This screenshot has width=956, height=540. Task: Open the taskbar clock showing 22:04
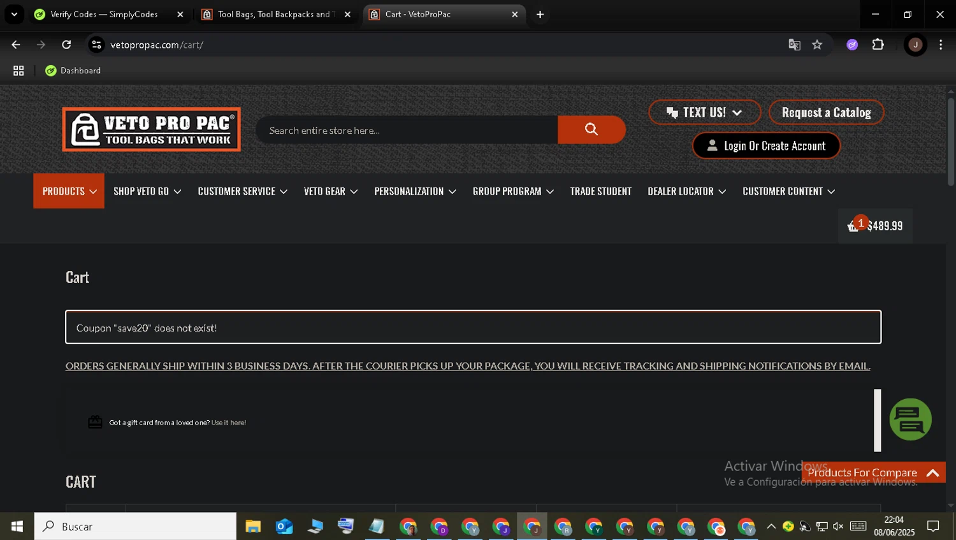[x=894, y=526]
